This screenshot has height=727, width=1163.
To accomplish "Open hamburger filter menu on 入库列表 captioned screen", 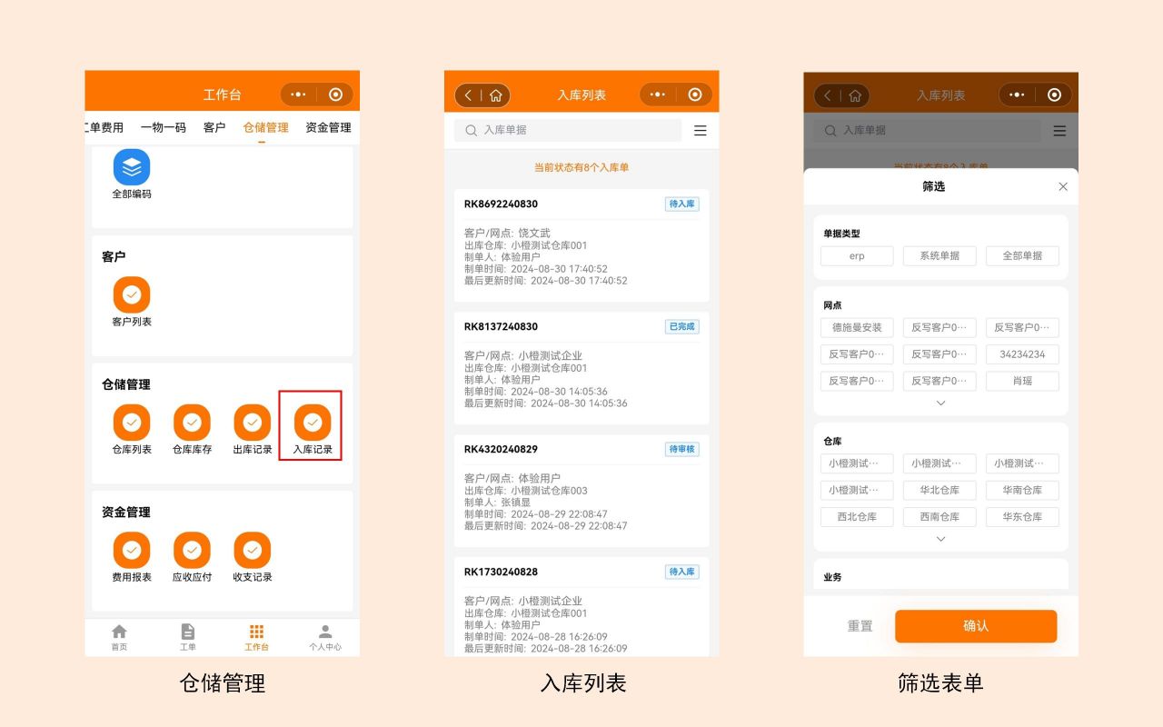I will pos(700,131).
